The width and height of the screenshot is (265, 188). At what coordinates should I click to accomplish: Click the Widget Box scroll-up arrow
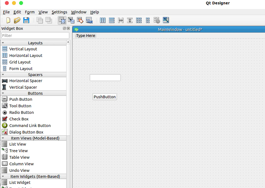pyautogui.click(x=68, y=42)
